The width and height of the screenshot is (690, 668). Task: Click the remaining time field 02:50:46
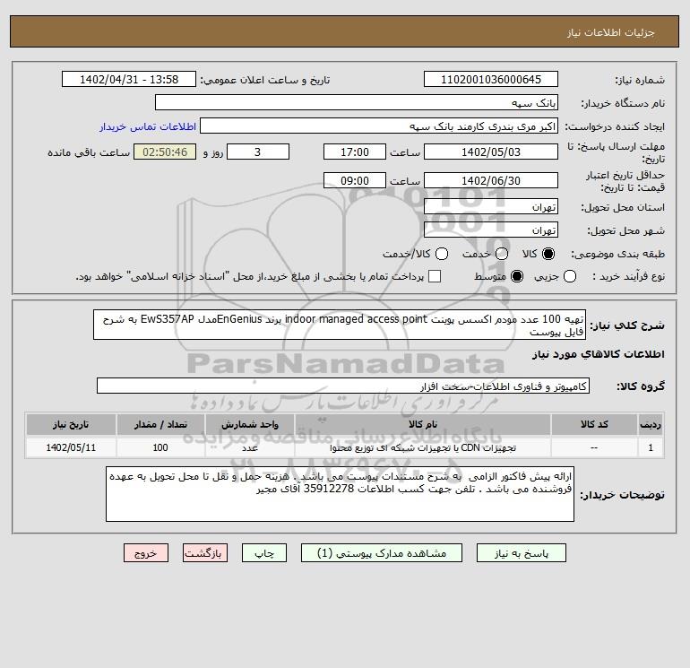pos(165,152)
